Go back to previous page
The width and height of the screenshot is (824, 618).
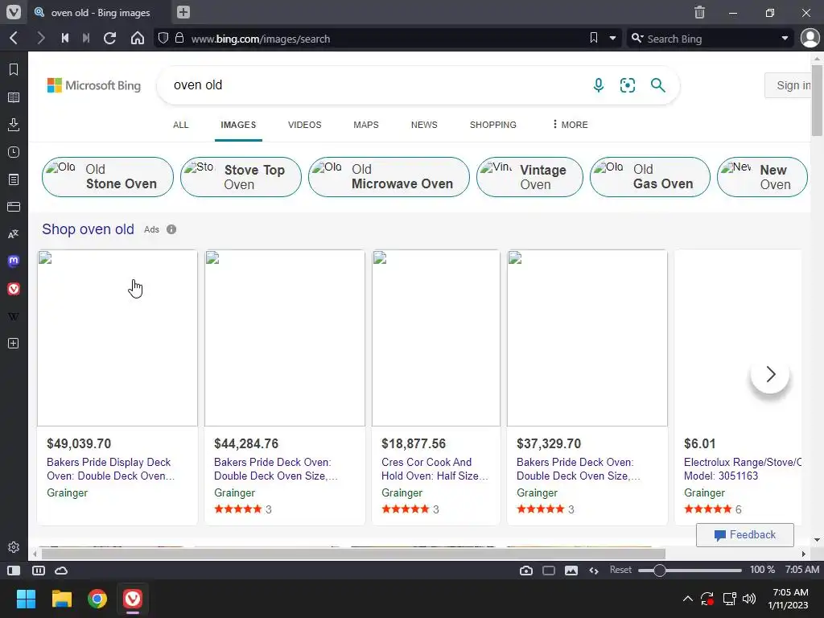point(14,39)
